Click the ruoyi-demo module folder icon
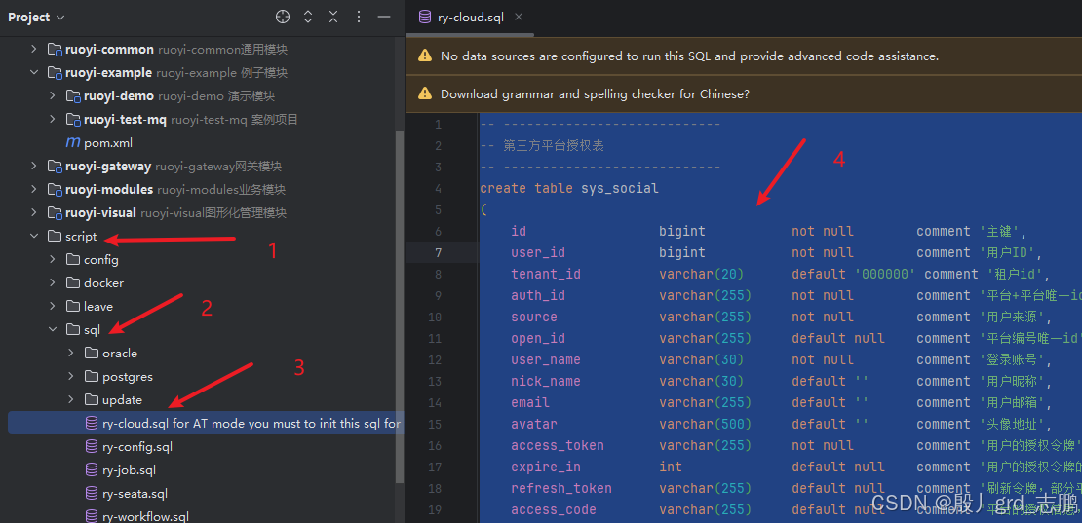The width and height of the screenshot is (1082, 523). click(x=73, y=96)
